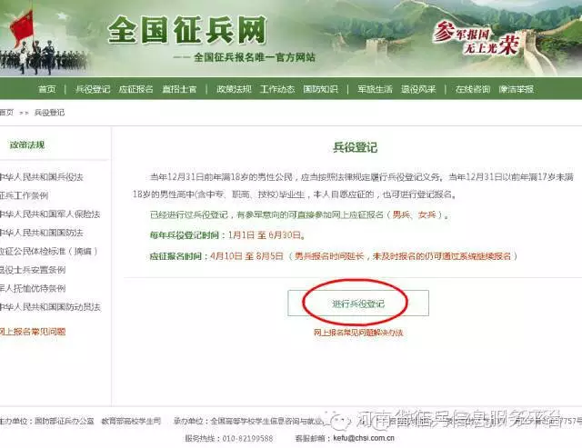Open the 征兵工作条例 sidebar link
This screenshot has width=582, height=448.
pos(25,195)
